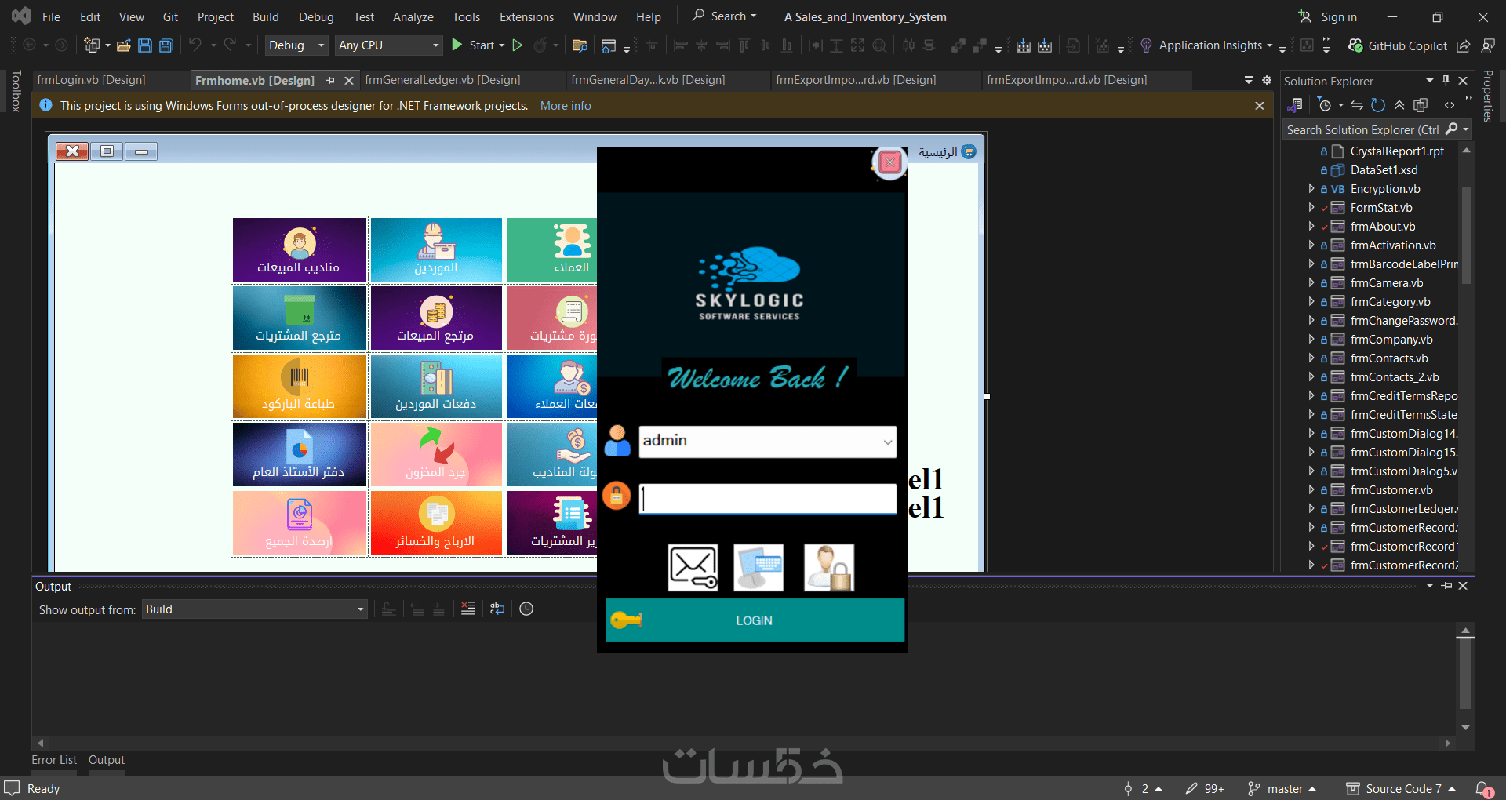This screenshot has height=800, width=1506.
Task: Click the Open File toolbar icon
Action: tap(123, 45)
